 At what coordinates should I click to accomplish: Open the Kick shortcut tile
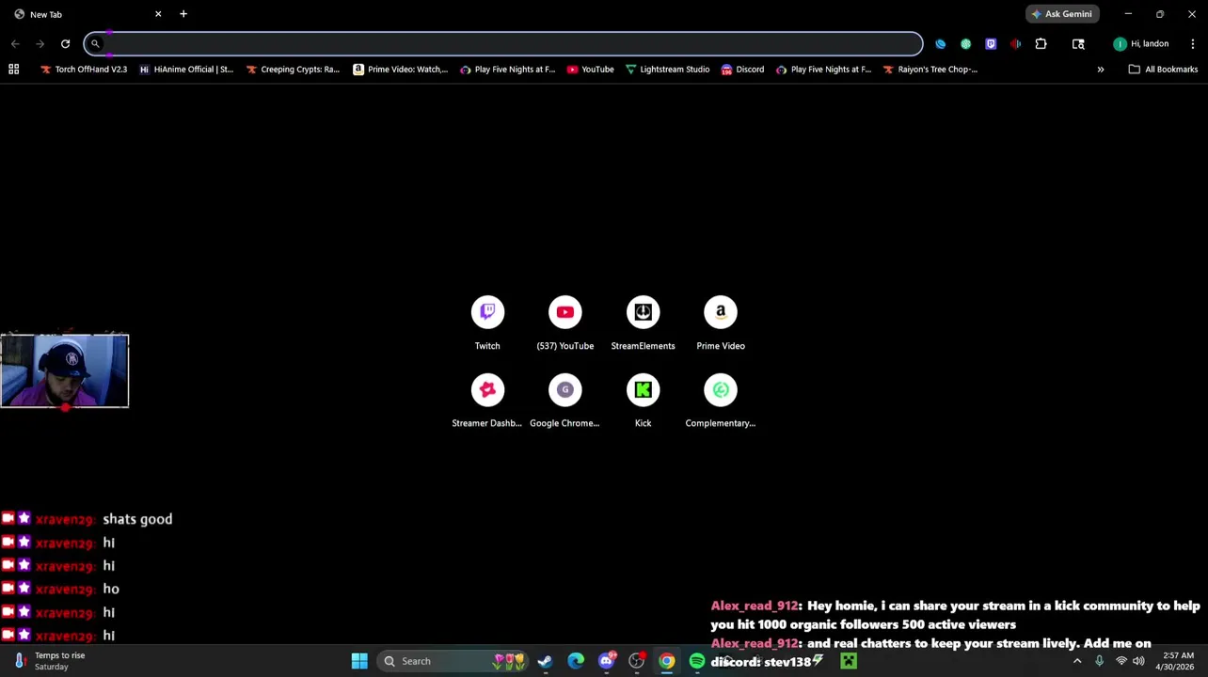[643, 401]
